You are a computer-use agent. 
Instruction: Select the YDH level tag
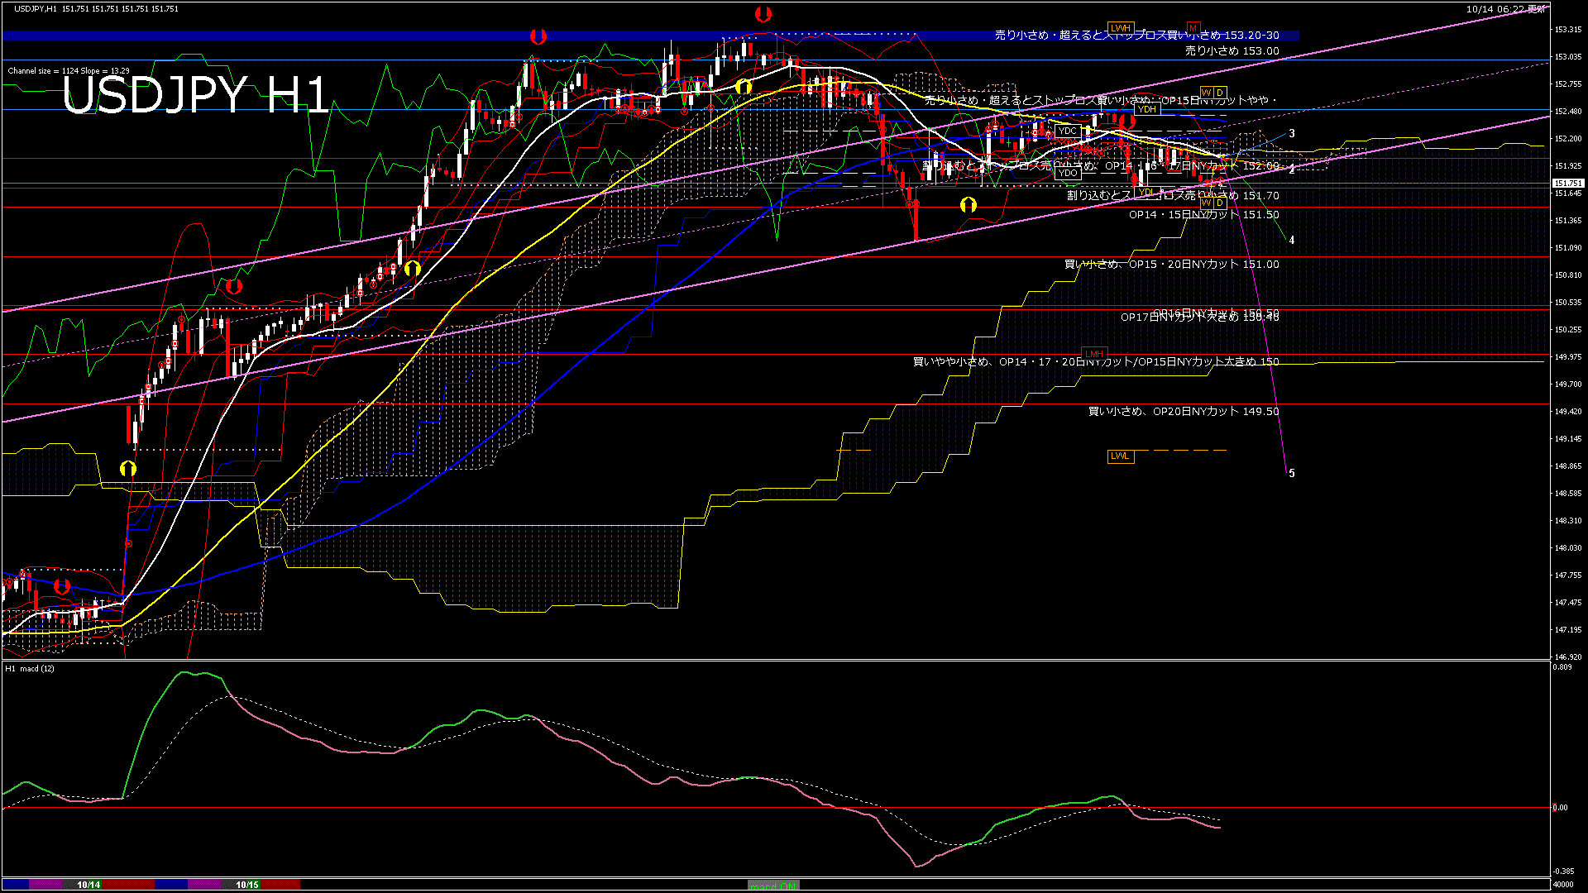(1146, 109)
